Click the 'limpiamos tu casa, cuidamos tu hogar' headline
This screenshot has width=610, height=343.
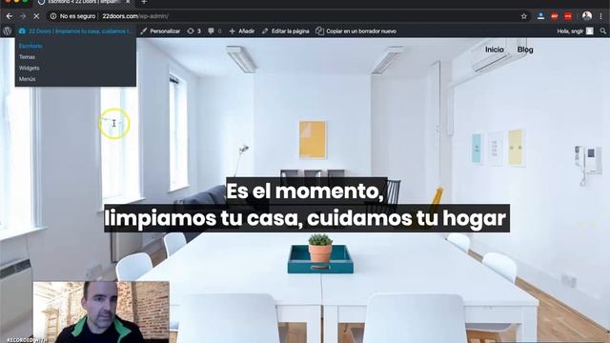(305, 218)
